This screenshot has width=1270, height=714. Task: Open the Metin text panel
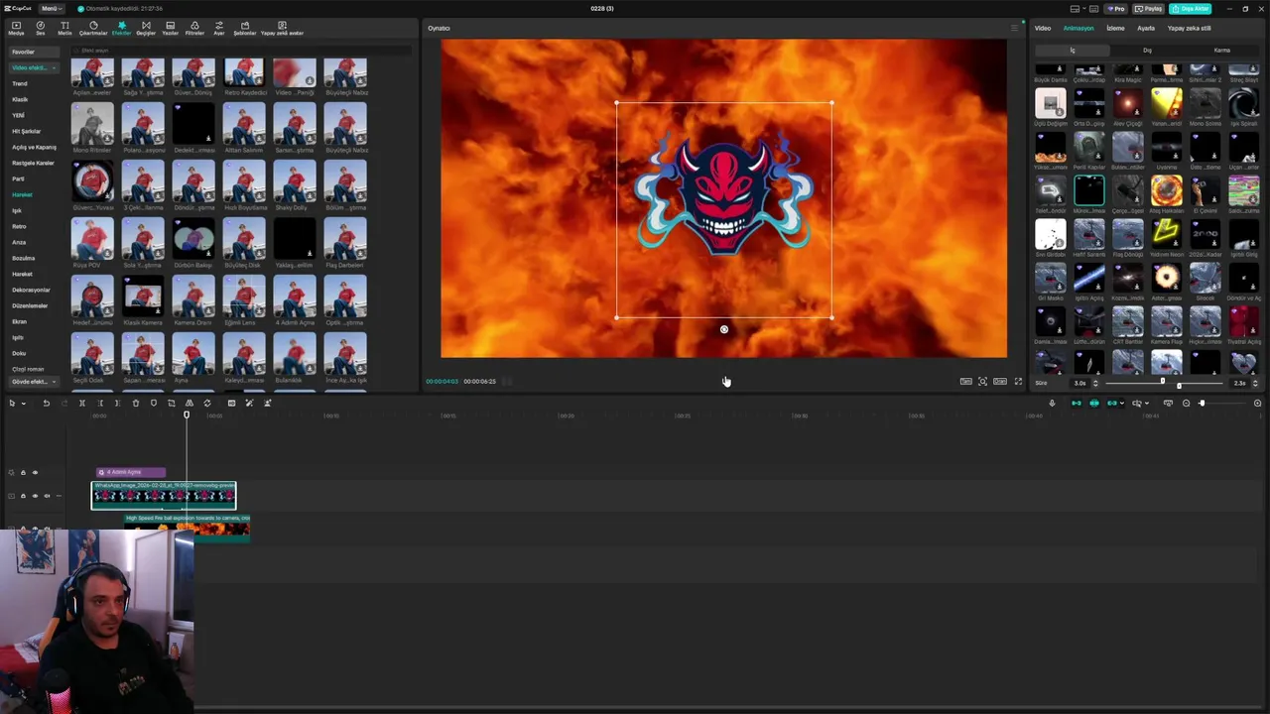(x=64, y=28)
